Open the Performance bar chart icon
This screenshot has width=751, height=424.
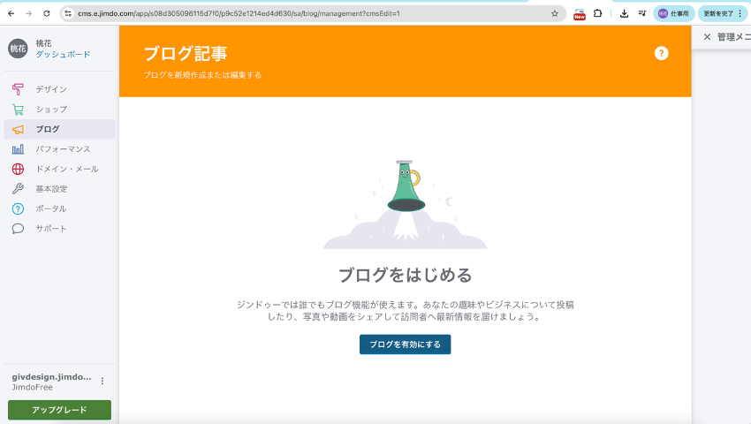[x=18, y=149]
